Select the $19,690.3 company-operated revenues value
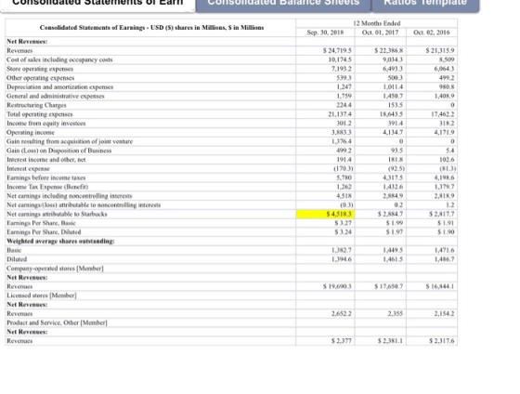This screenshot has height=394, width=520. [x=337, y=286]
